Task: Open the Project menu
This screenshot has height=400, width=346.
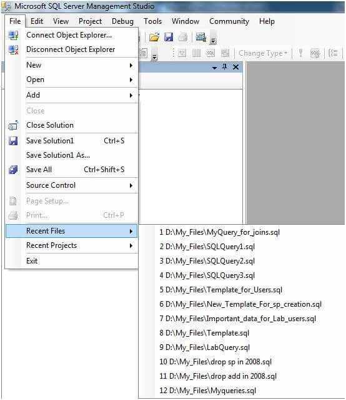Action: [90, 21]
